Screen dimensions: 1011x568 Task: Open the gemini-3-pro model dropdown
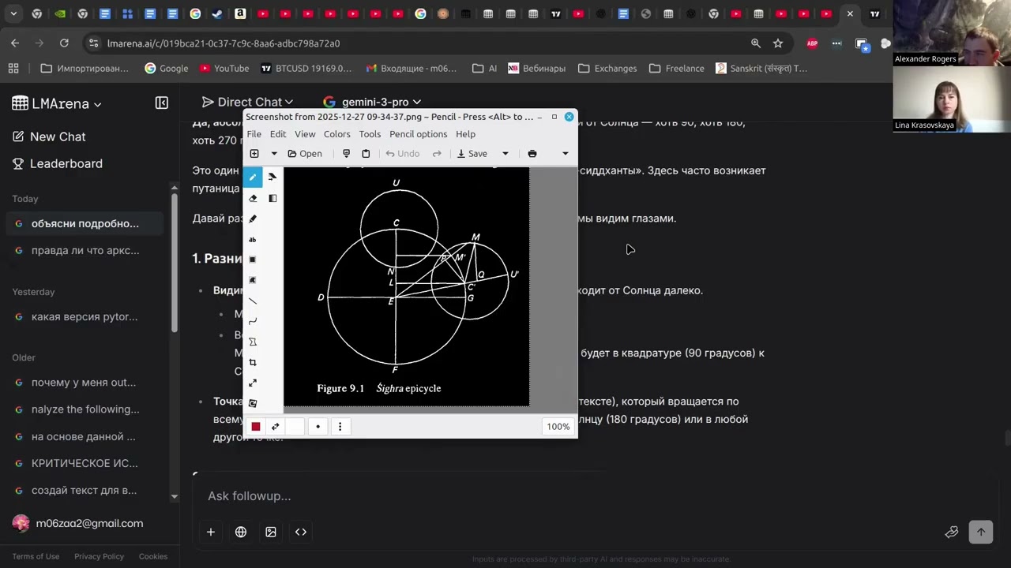click(372, 102)
